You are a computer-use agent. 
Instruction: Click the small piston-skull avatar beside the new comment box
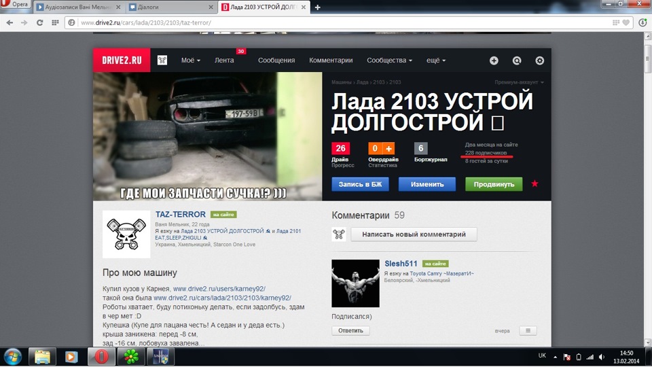[x=338, y=234]
